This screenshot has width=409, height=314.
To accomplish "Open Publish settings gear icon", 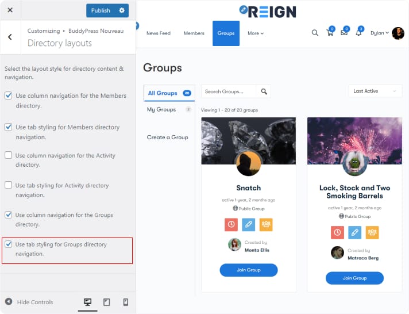I will tap(121, 10).
